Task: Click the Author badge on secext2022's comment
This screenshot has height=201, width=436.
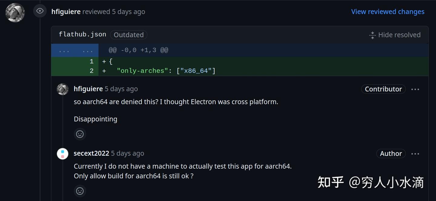Action: pyautogui.click(x=391, y=153)
